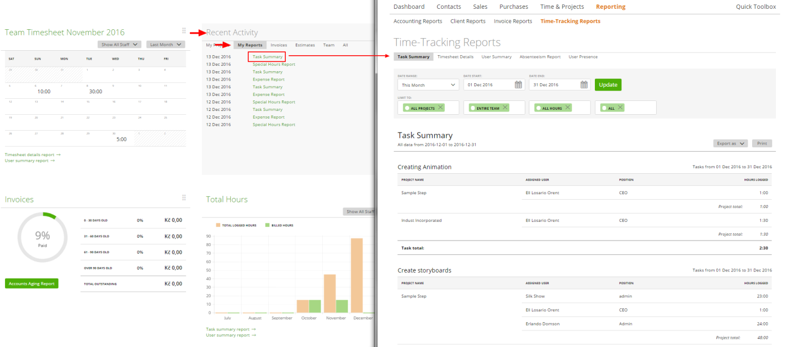788x347 pixels.
Task: Click the Date Start field 01 Dec 2016
Action: (x=493, y=84)
